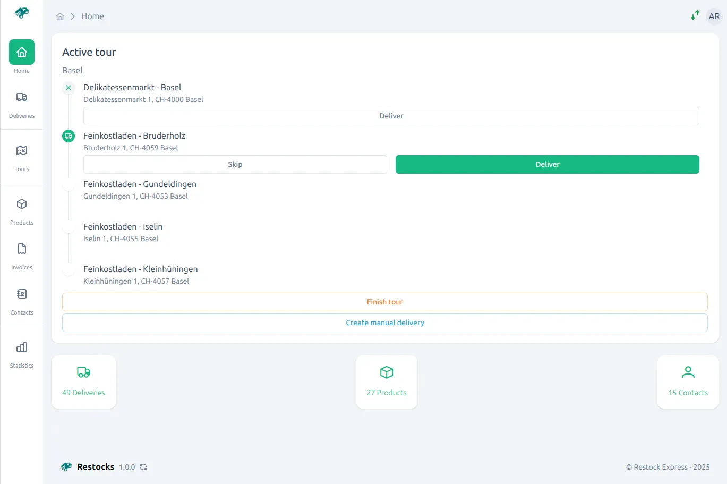This screenshot has width=727, height=484.
Task: Open the 27 Products summary card
Action: 387,381
